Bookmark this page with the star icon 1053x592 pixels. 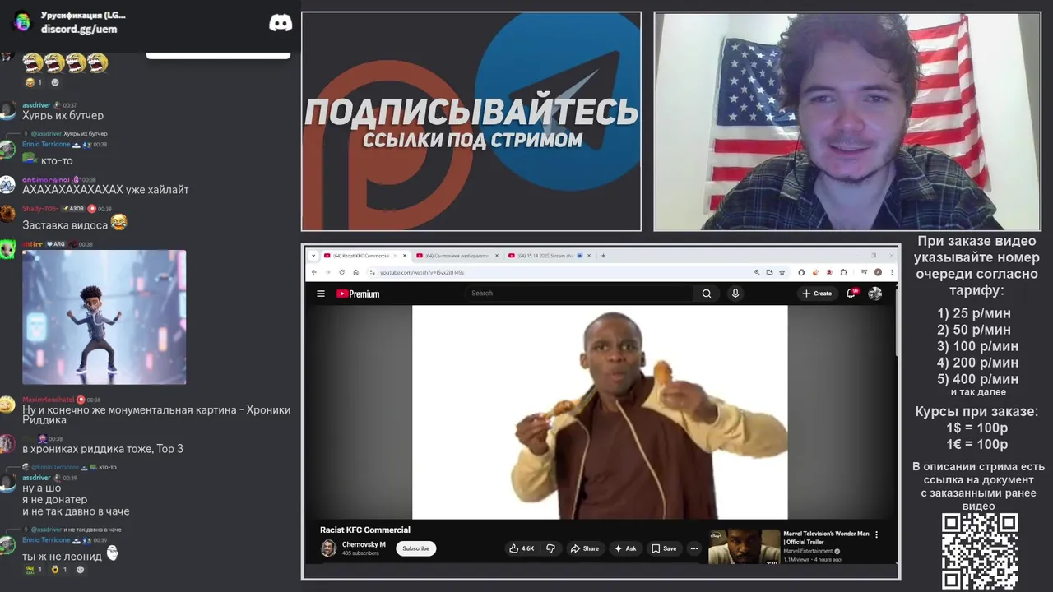(782, 272)
